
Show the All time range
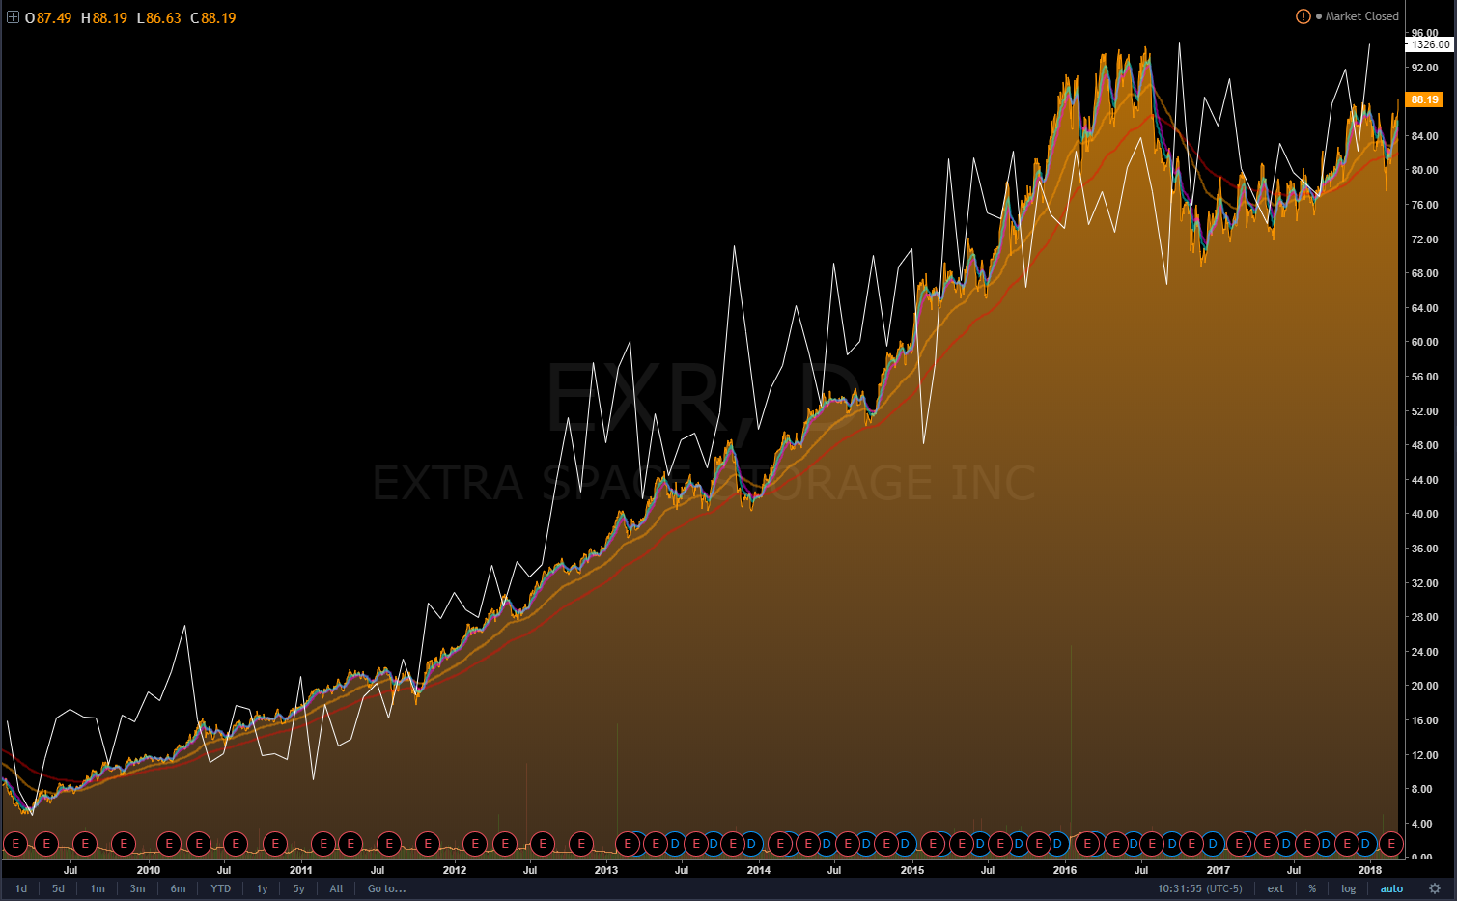click(336, 888)
